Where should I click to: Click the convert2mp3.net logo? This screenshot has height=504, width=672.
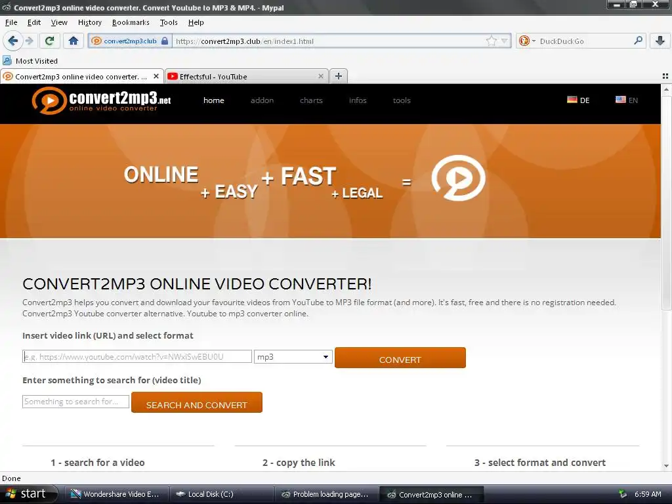101,100
